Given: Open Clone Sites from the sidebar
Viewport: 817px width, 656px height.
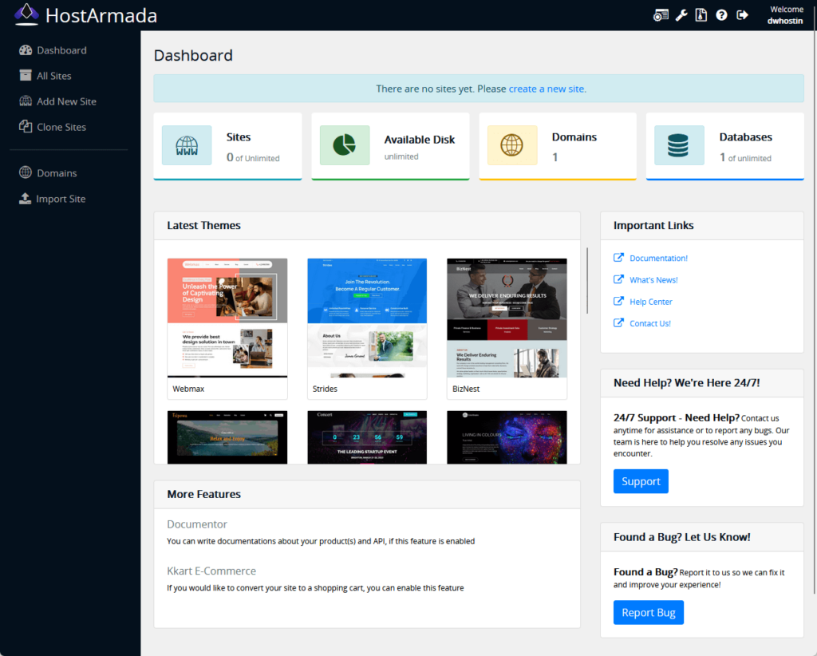Looking at the screenshot, I should pyautogui.click(x=61, y=127).
